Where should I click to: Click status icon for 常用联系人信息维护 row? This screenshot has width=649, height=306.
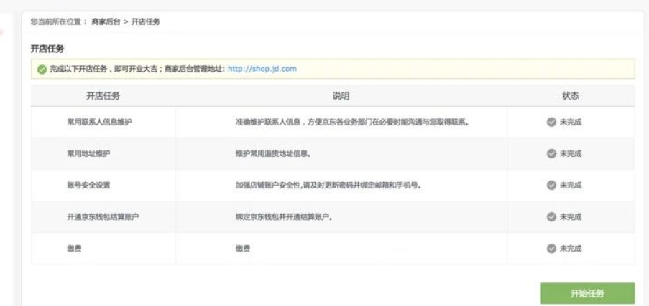click(x=551, y=122)
